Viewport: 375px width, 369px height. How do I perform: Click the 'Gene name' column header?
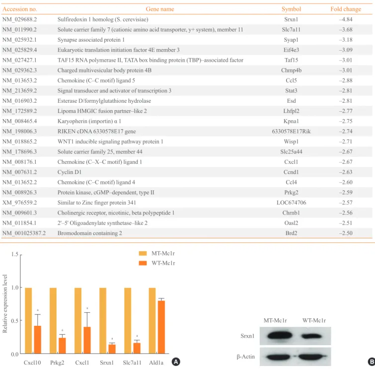pos(160,9)
